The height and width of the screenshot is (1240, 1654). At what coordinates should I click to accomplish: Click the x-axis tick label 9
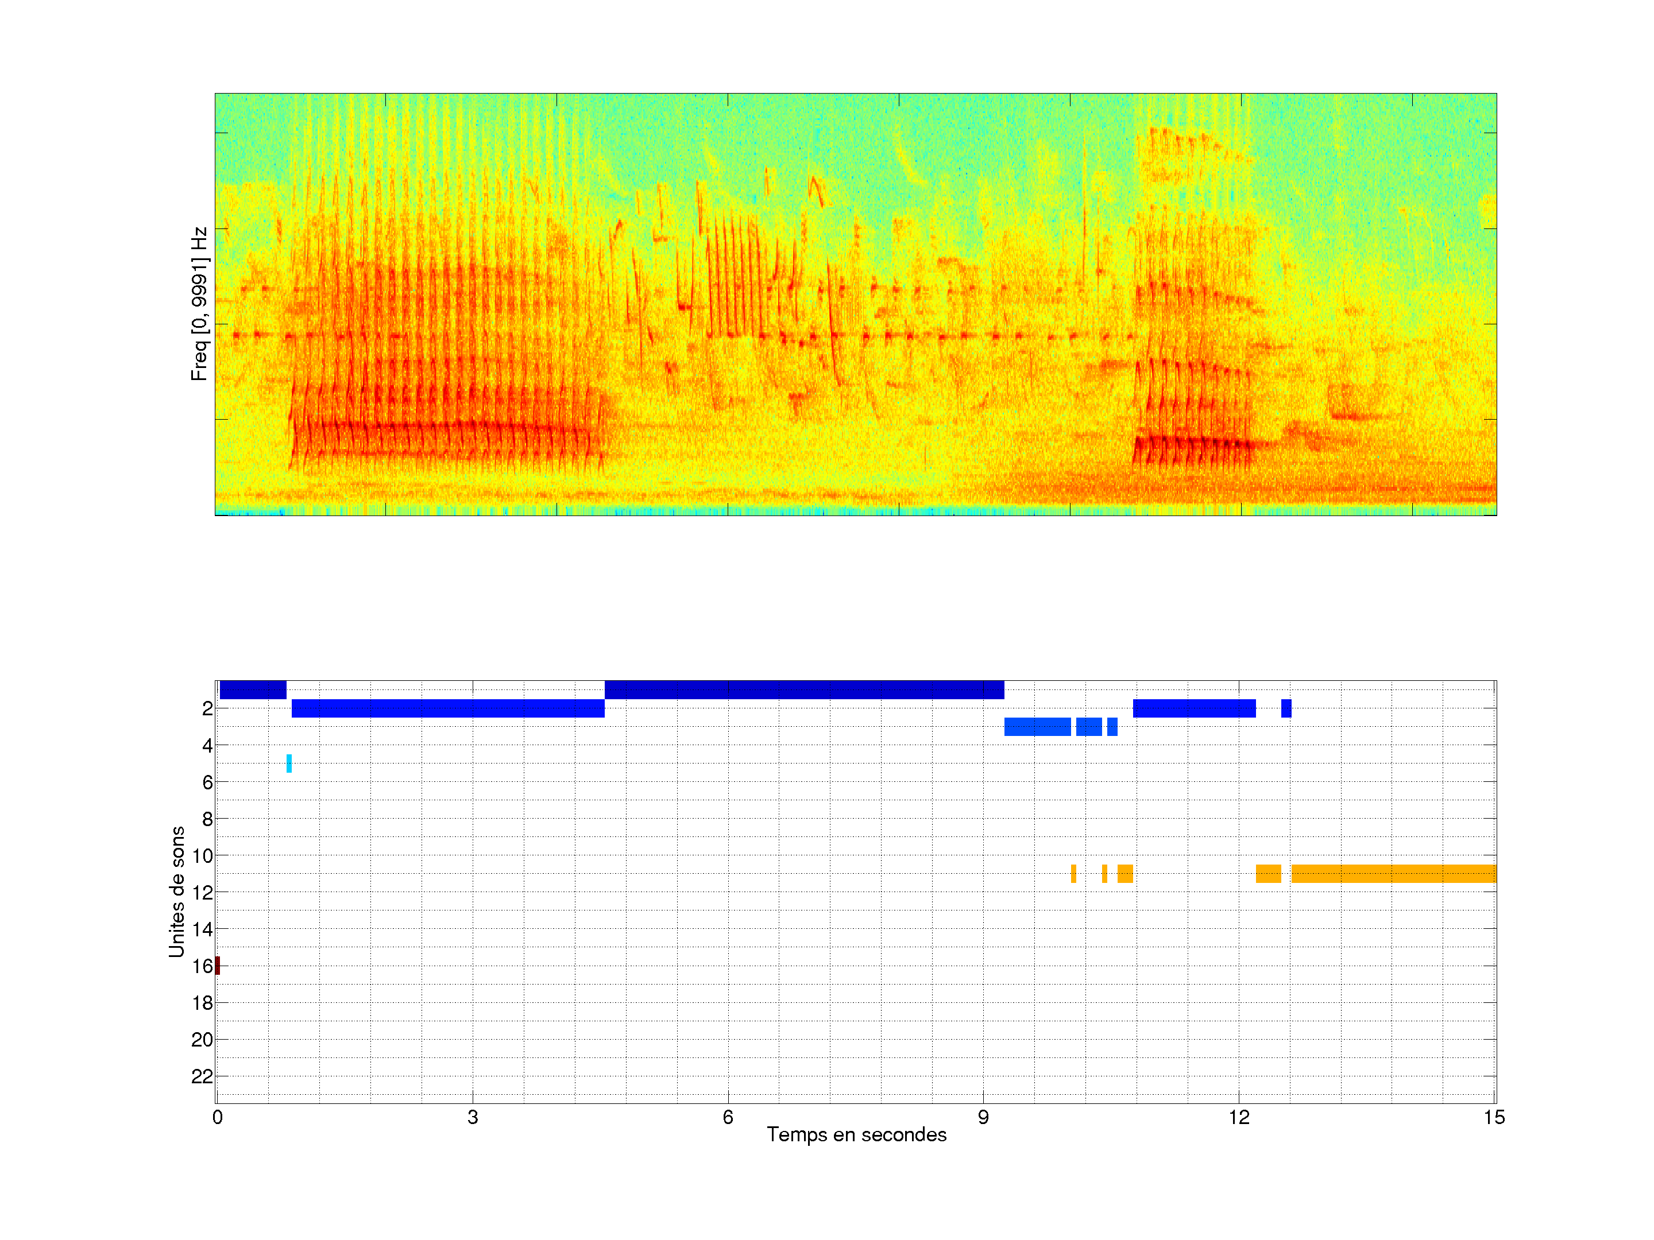click(x=983, y=1117)
